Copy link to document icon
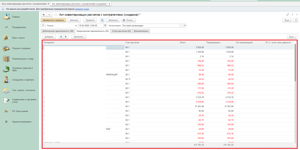The height and width of the screenshot is (150, 300). (288, 14)
